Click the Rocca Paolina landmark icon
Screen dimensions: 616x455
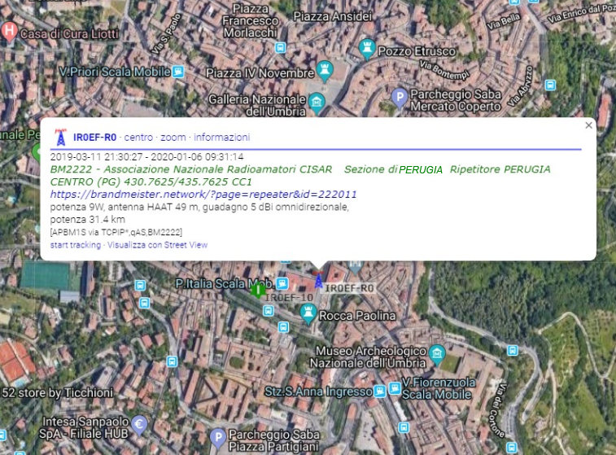click(x=308, y=314)
